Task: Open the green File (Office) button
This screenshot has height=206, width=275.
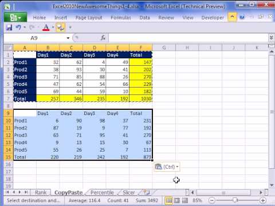Action: coord(15,18)
